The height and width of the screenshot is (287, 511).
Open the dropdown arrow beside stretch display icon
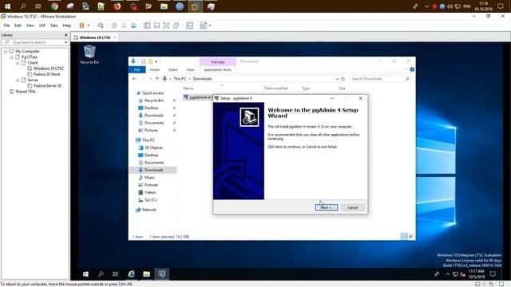210,26
